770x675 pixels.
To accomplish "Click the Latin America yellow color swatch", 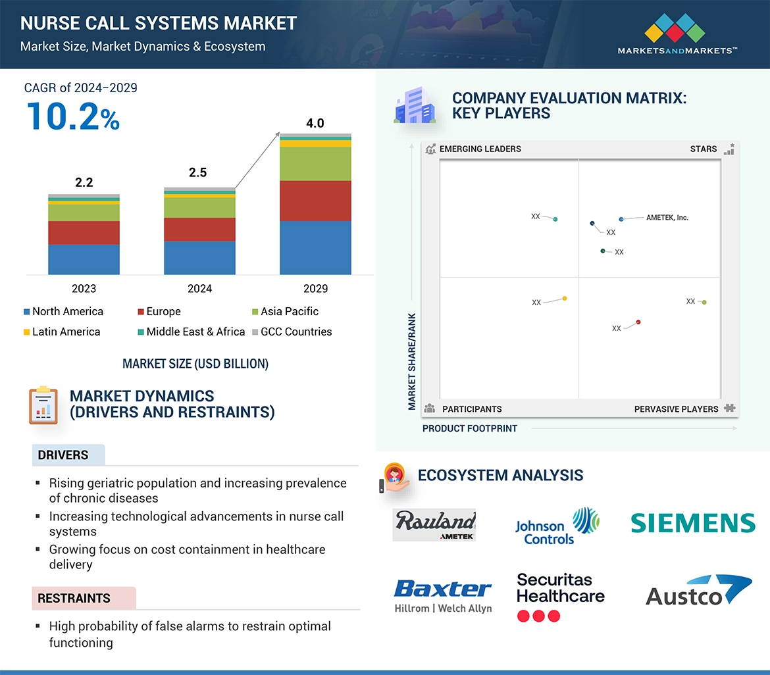I will coord(28,332).
